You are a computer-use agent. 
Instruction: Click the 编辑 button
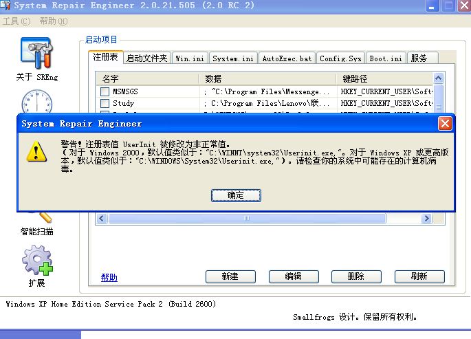(294, 276)
